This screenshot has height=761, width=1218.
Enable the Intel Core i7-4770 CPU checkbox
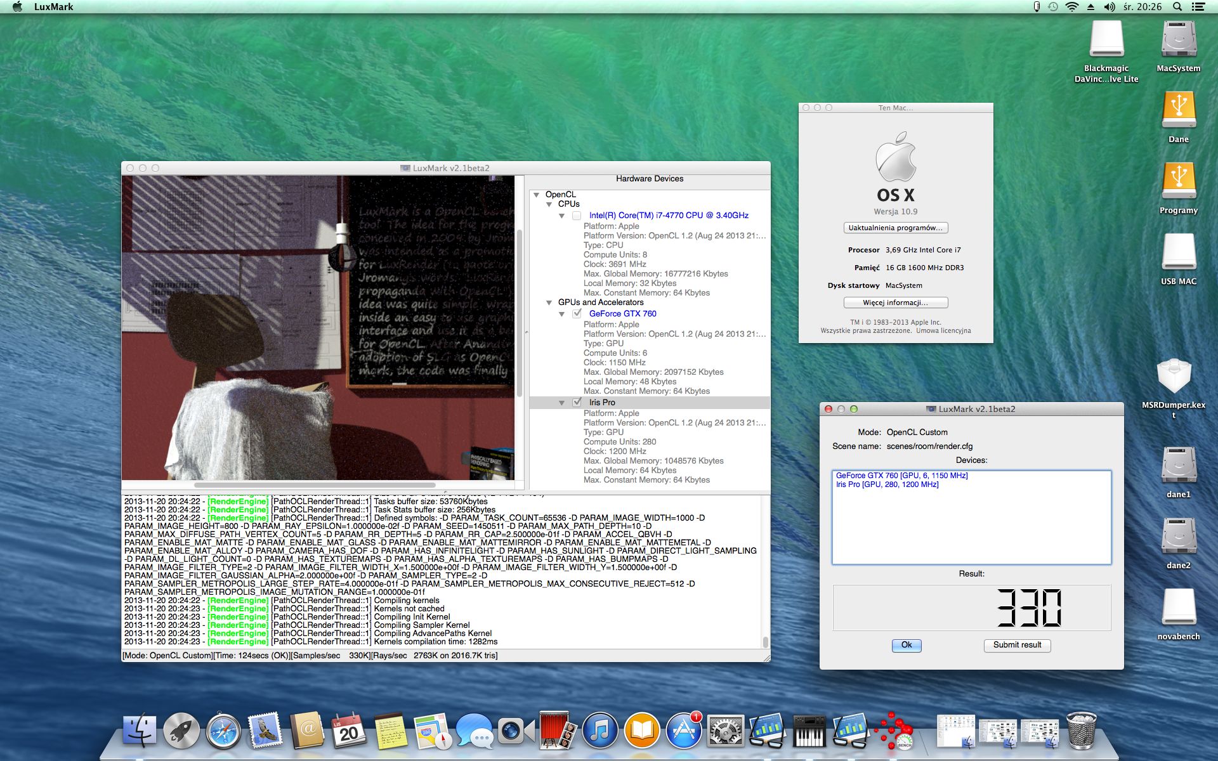[577, 216]
